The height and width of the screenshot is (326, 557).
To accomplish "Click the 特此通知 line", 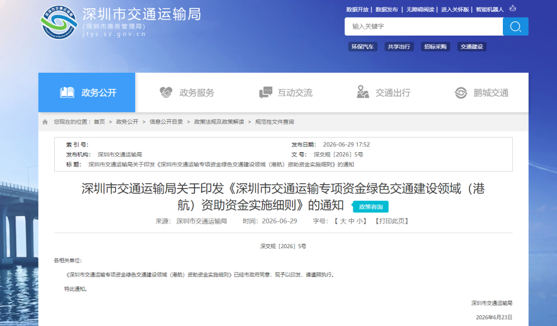I will point(76,289).
